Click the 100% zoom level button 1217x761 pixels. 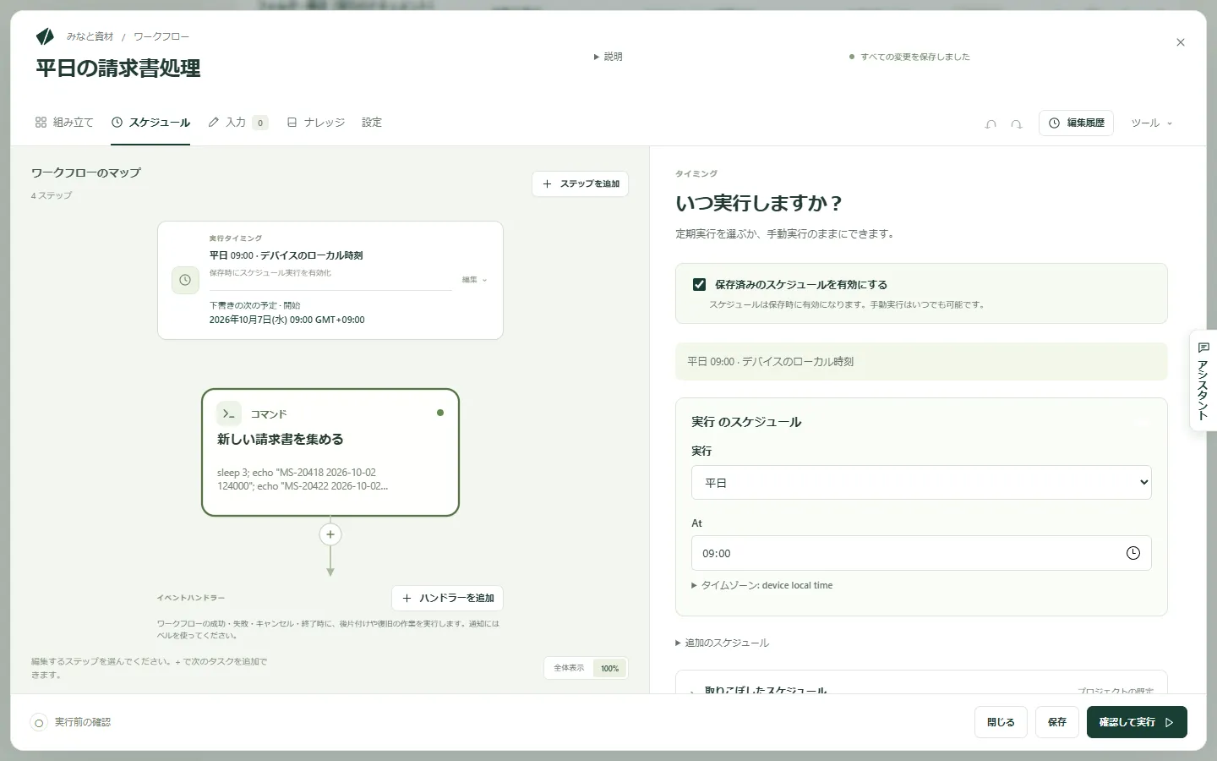pos(609,668)
